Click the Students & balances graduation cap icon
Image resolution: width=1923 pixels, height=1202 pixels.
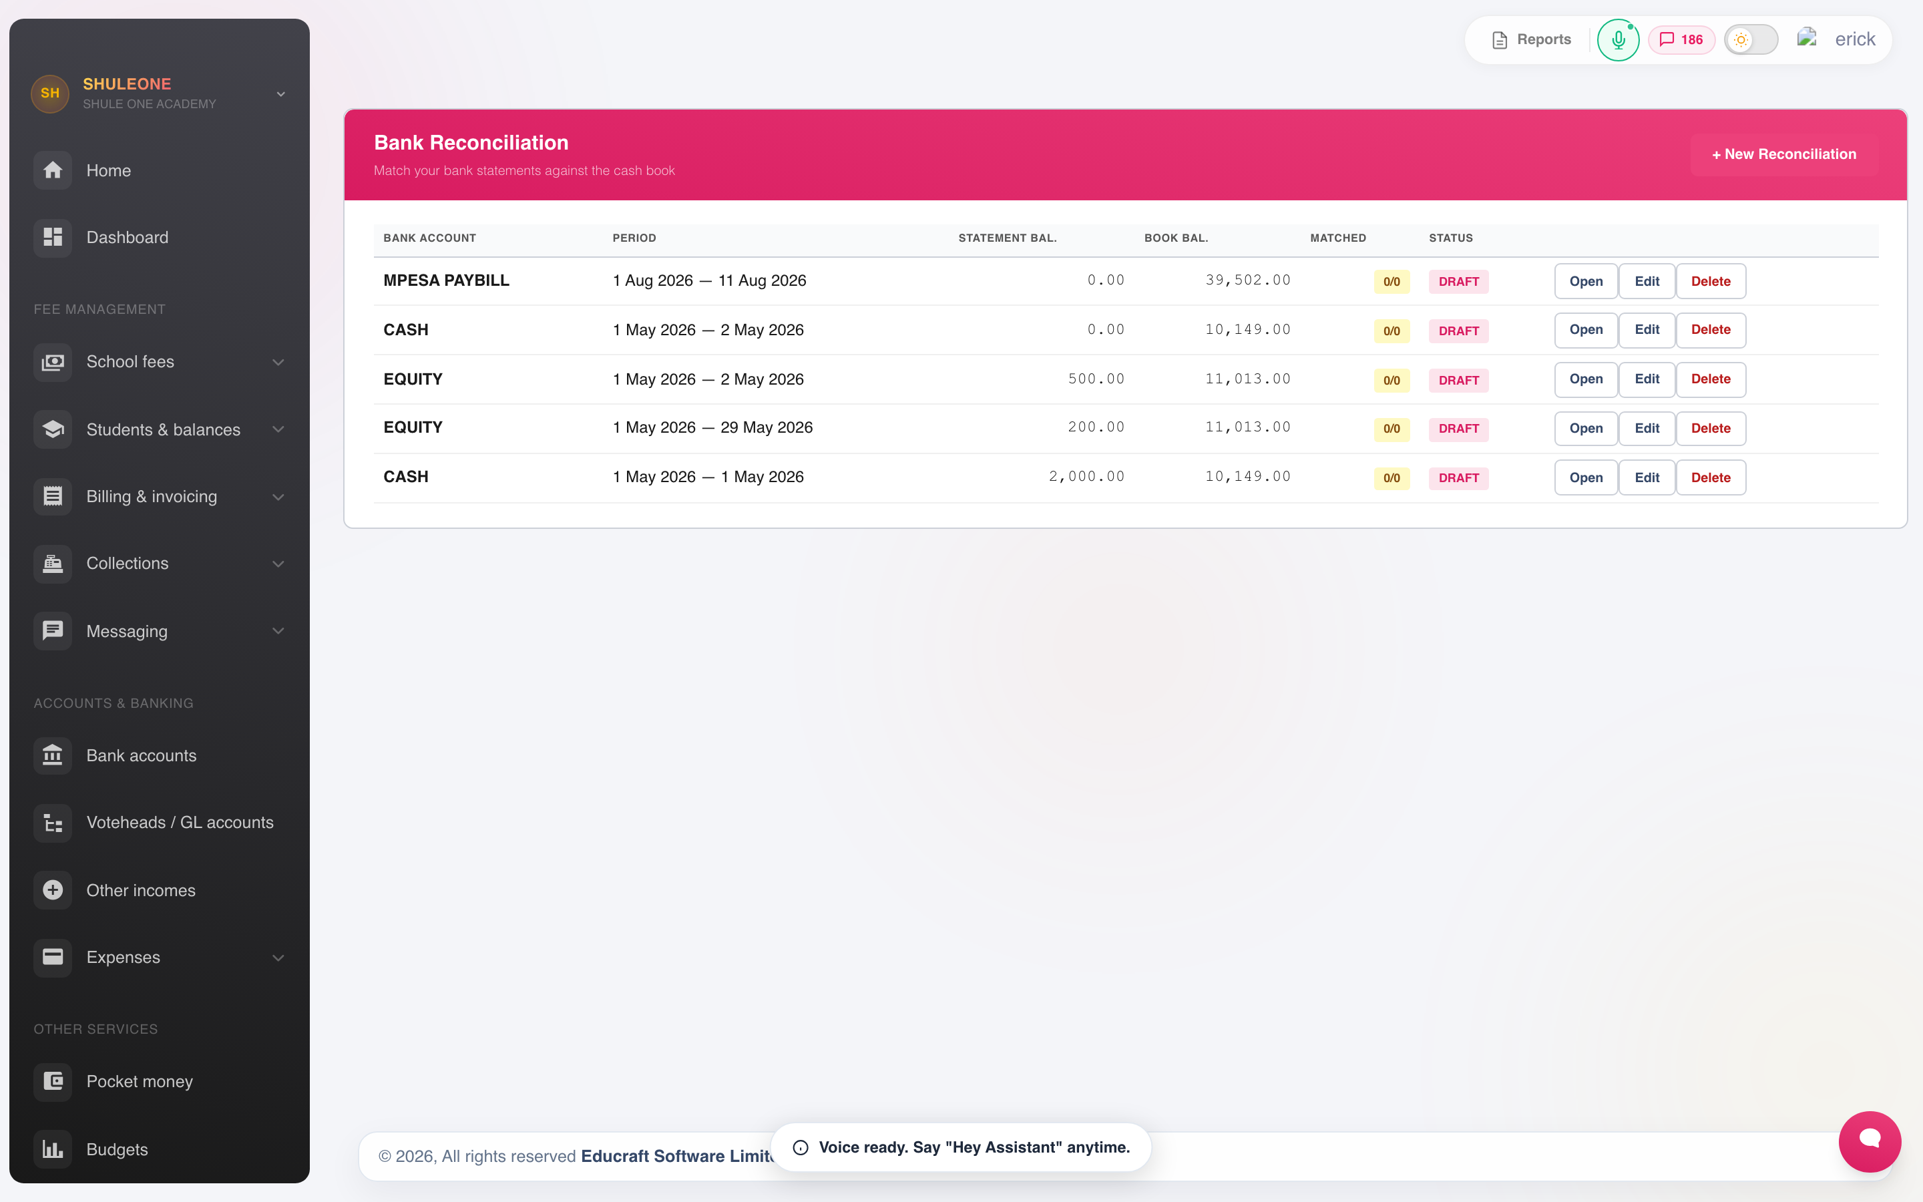[53, 429]
